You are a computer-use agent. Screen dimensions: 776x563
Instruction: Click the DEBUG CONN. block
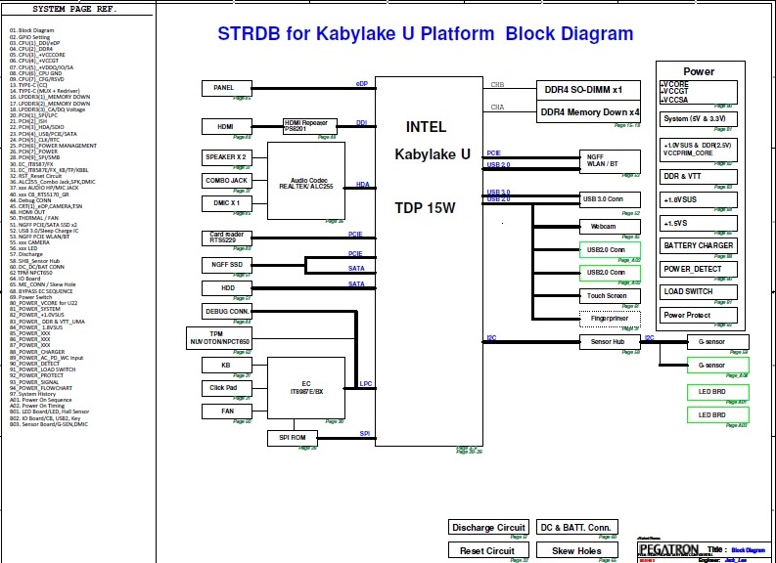point(227,312)
